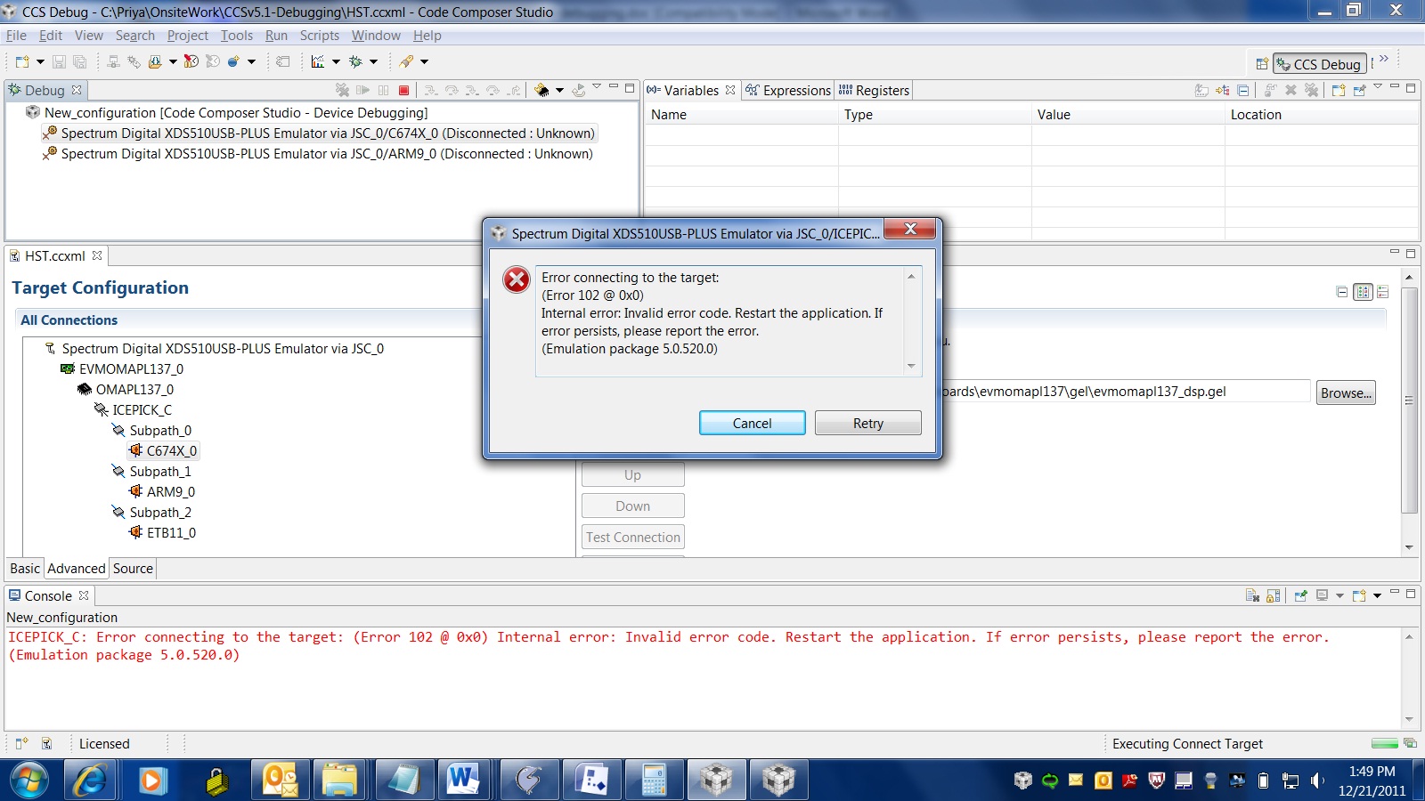Screen dimensions: 1425x801
Task: Click the Resume icon in Debug view
Action: [x=362, y=90]
